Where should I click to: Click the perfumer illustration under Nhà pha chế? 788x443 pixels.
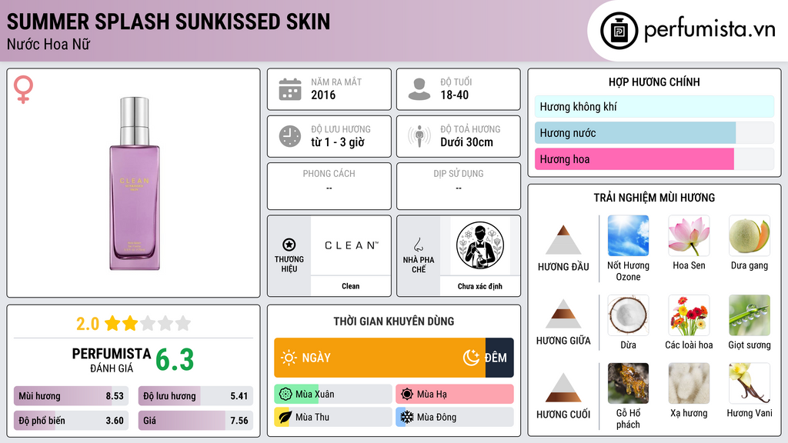click(480, 245)
